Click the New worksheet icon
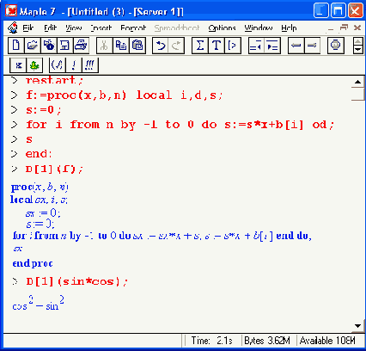This screenshot has height=351, width=366. pos(16,46)
